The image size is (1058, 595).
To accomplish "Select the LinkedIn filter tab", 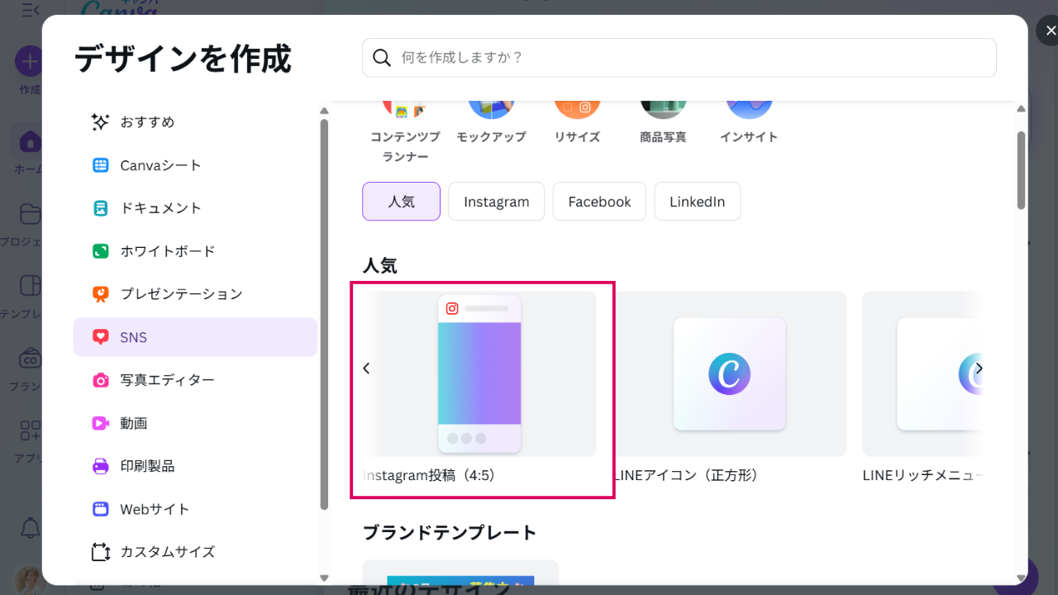I will click(697, 202).
